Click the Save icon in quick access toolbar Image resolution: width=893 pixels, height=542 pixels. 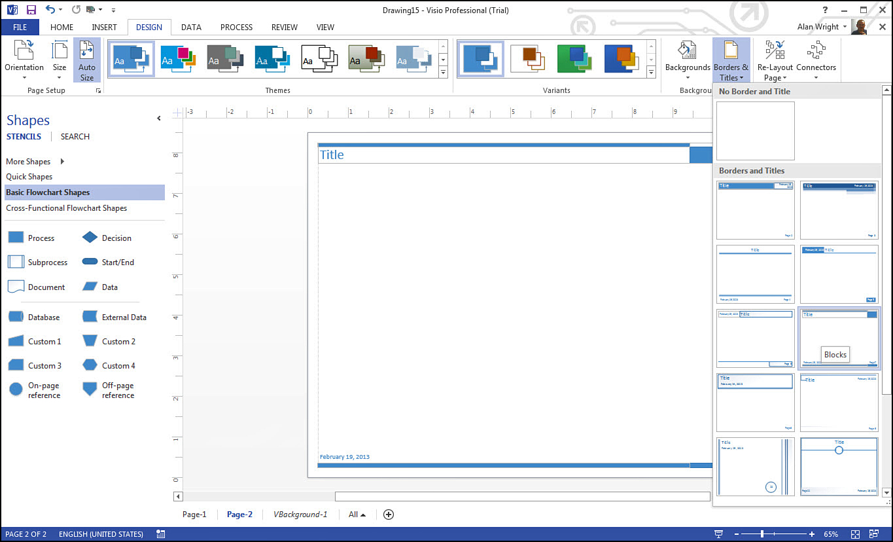31,10
